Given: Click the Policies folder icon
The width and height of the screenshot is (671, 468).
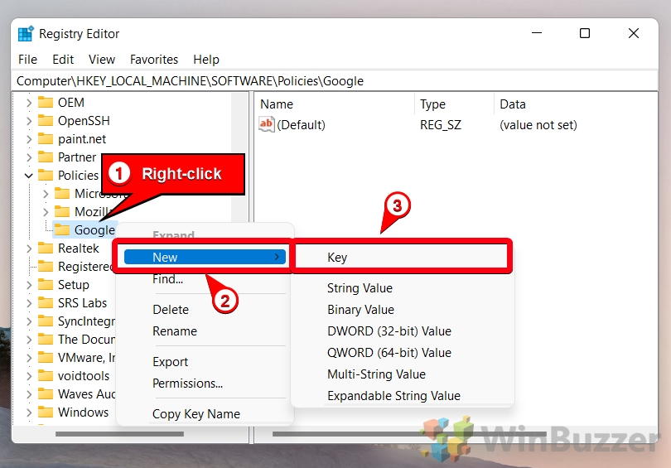Looking at the screenshot, I should tap(46, 175).
